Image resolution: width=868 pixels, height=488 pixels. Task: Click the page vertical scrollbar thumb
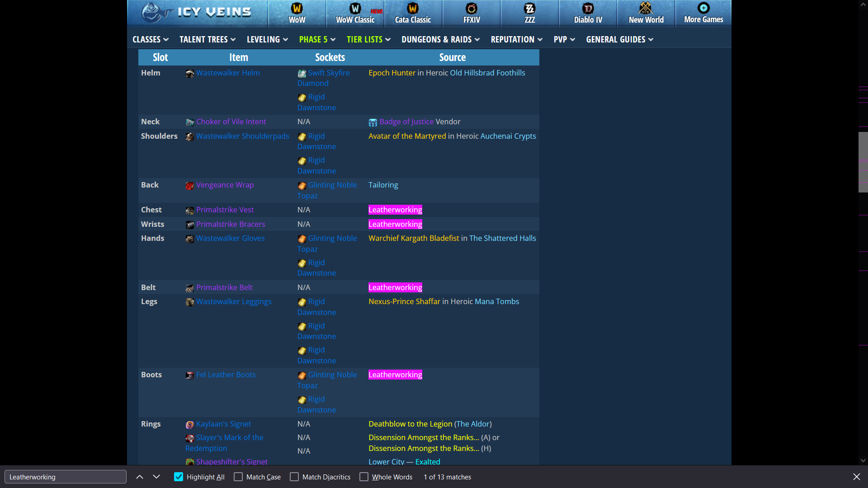pyautogui.click(x=863, y=162)
